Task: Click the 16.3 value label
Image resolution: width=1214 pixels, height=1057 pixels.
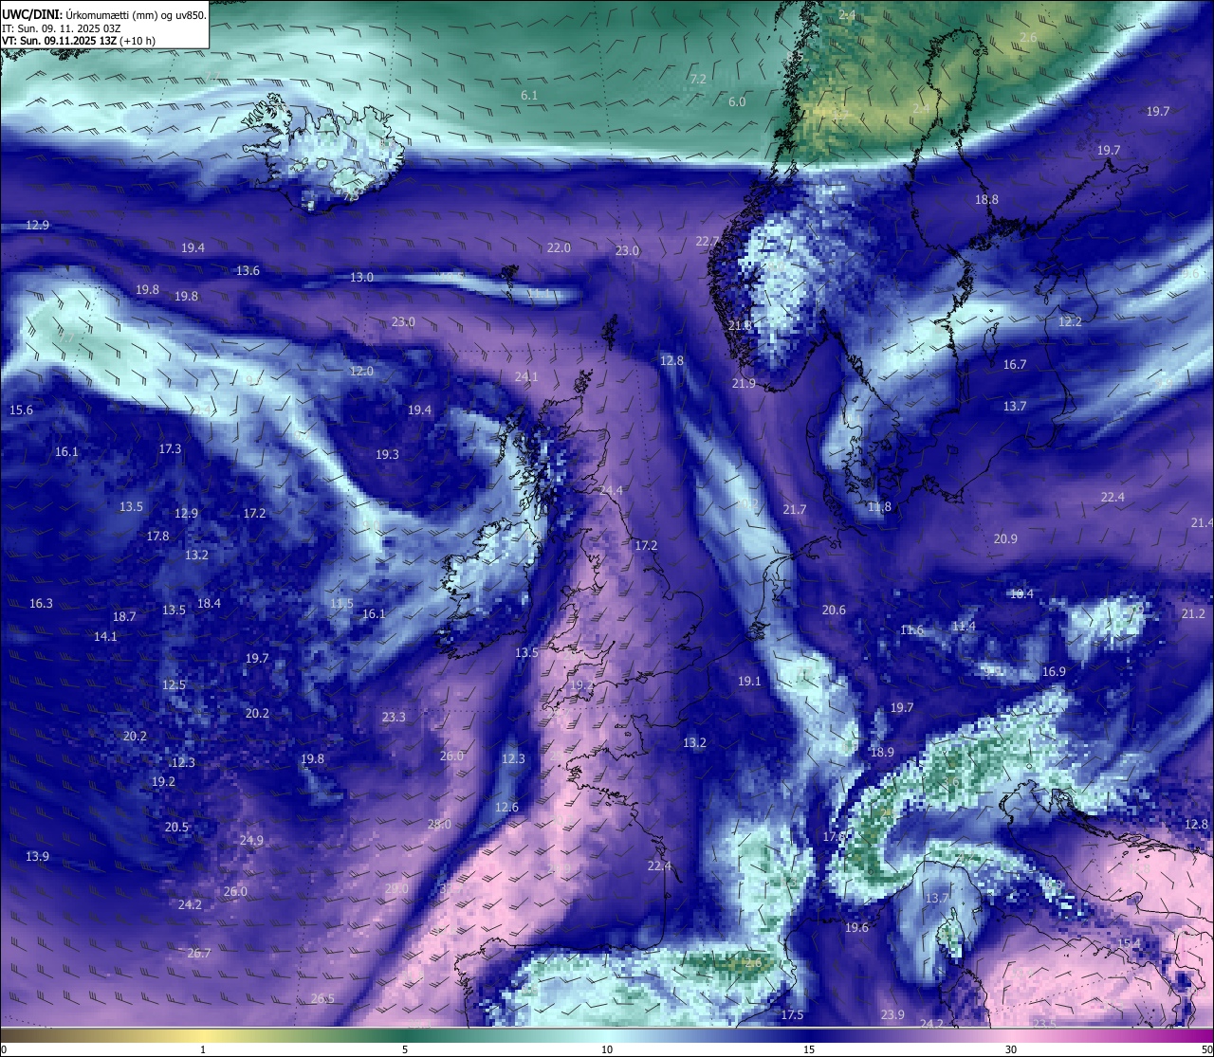Action: [x=41, y=604]
